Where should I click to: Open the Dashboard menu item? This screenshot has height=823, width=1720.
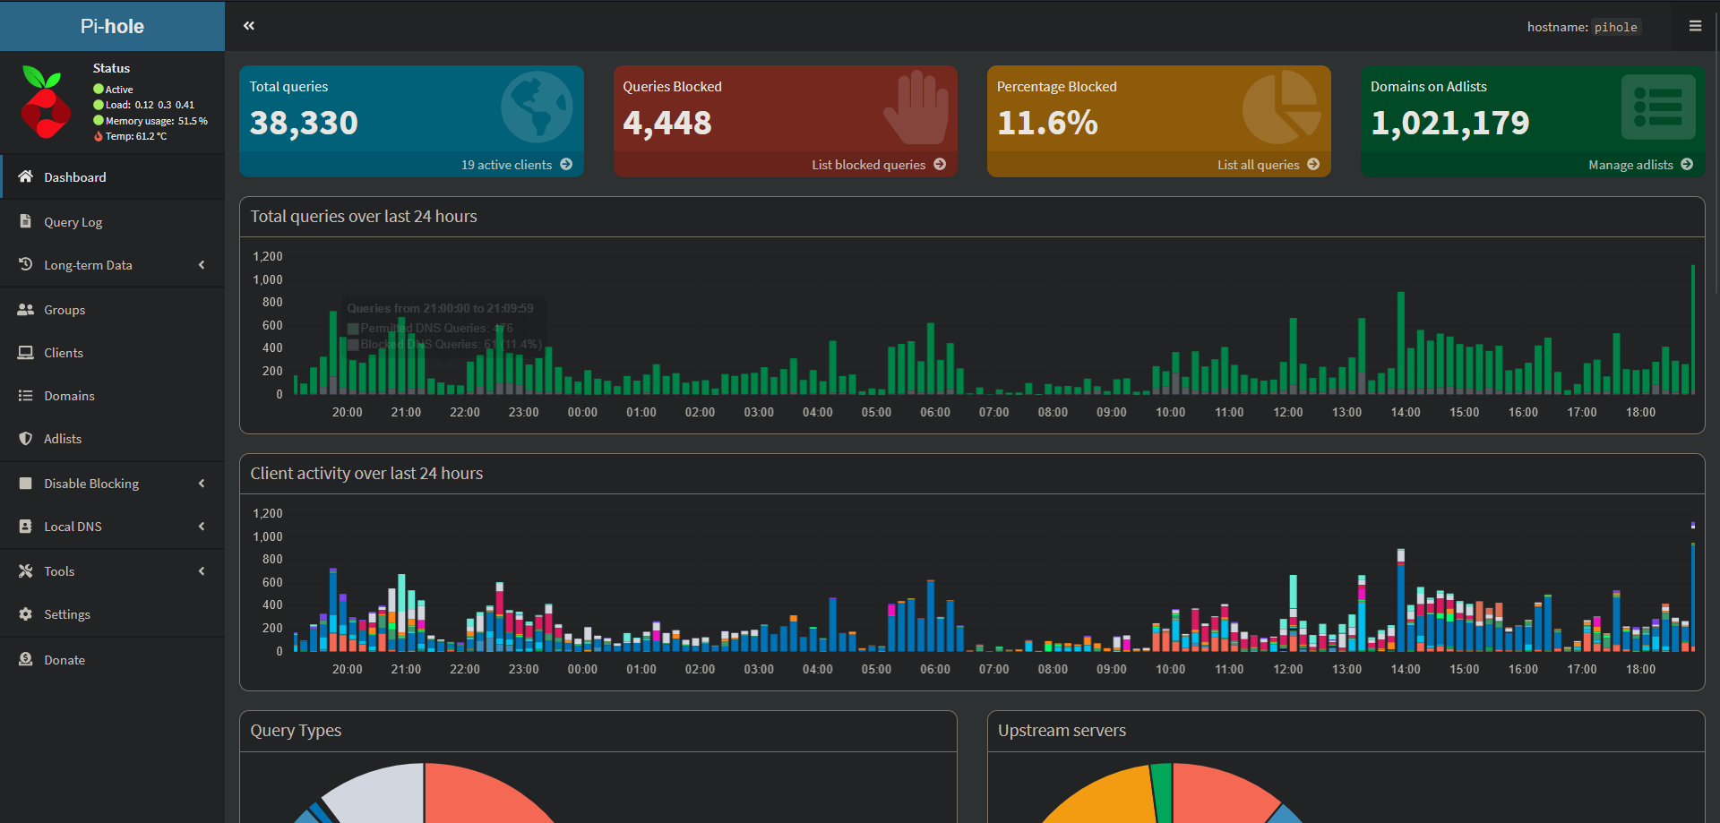point(112,176)
